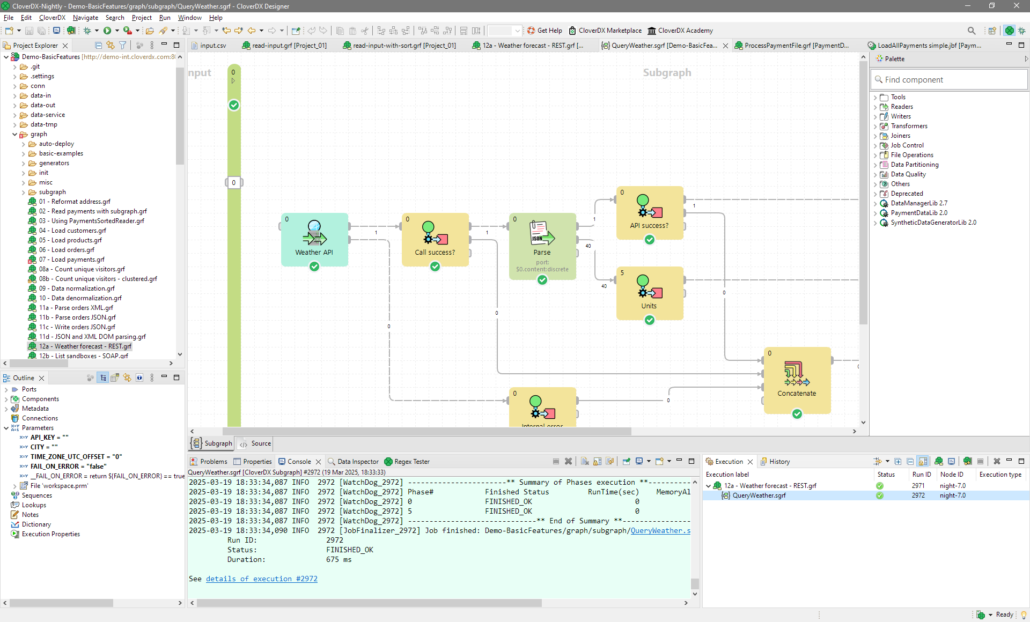
Task: Open the CloverDX Marketplace
Action: click(605, 31)
